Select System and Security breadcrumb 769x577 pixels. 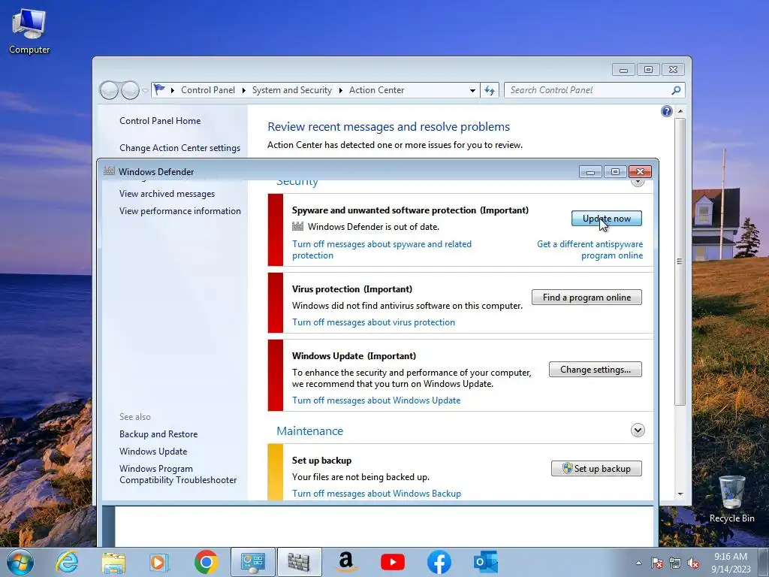click(292, 90)
